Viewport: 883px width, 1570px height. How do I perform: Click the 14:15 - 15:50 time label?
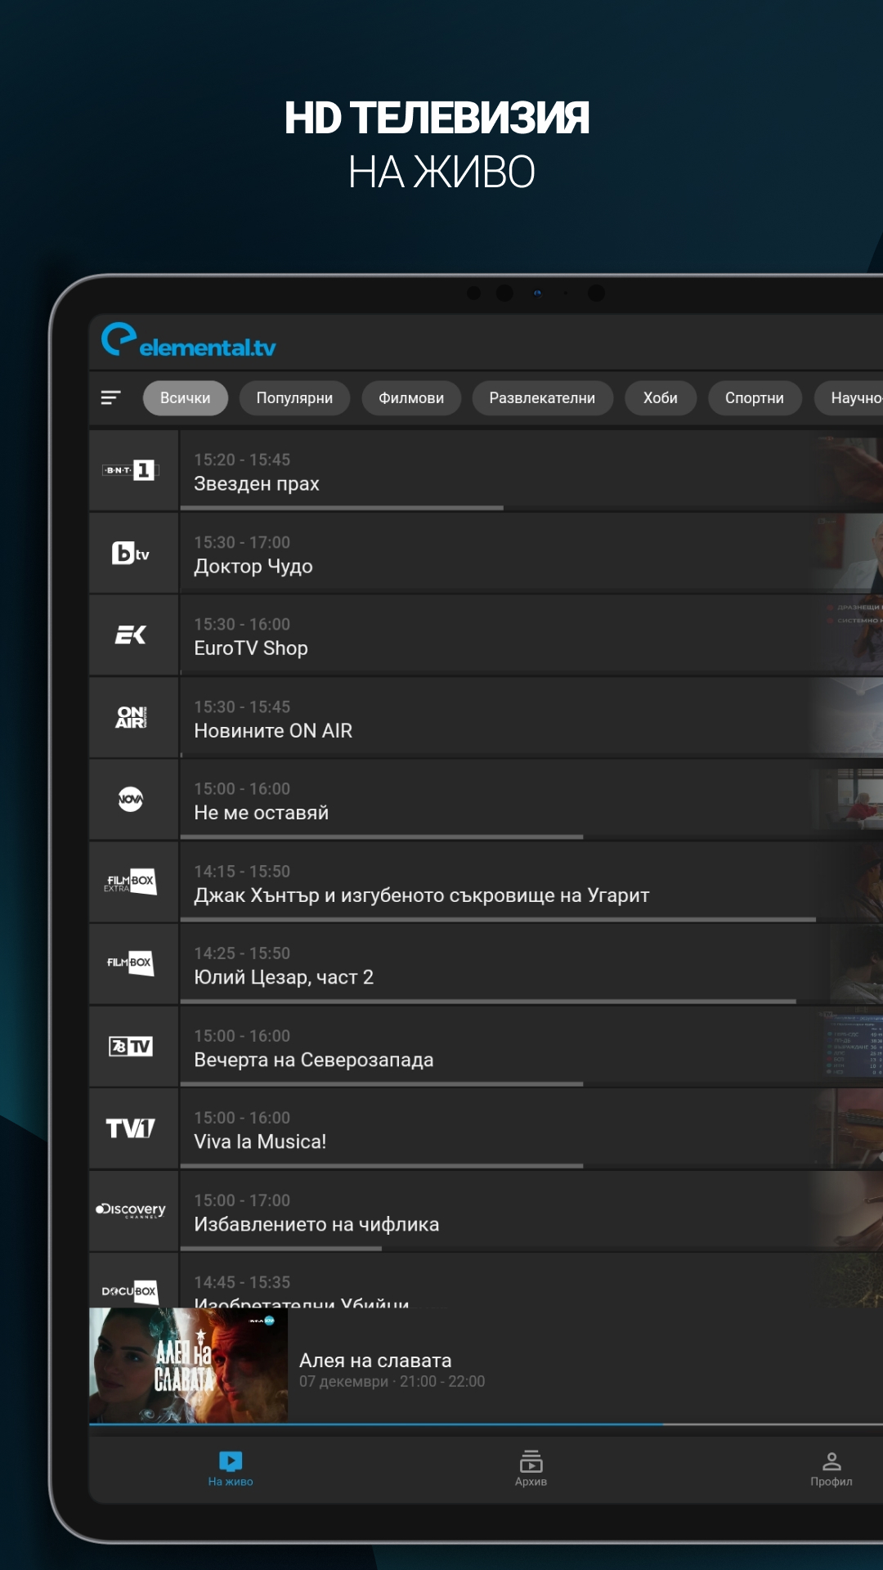tap(242, 872)
